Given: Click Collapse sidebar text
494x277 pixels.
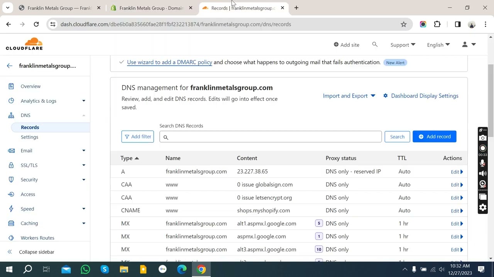Looking at the screenshot, I should [37, 252].
